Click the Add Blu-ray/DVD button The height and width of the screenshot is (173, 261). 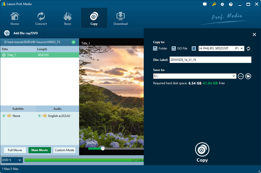[21, 33]
